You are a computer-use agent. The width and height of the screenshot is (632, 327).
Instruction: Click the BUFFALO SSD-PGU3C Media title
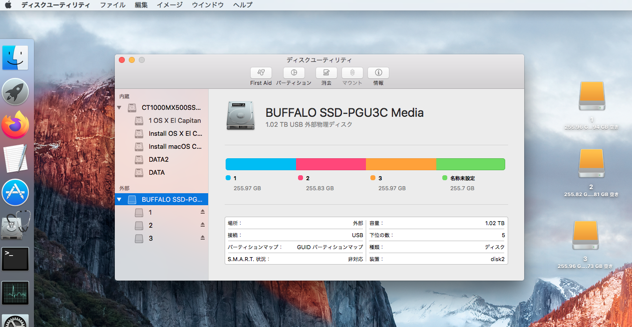pos(344,112)
